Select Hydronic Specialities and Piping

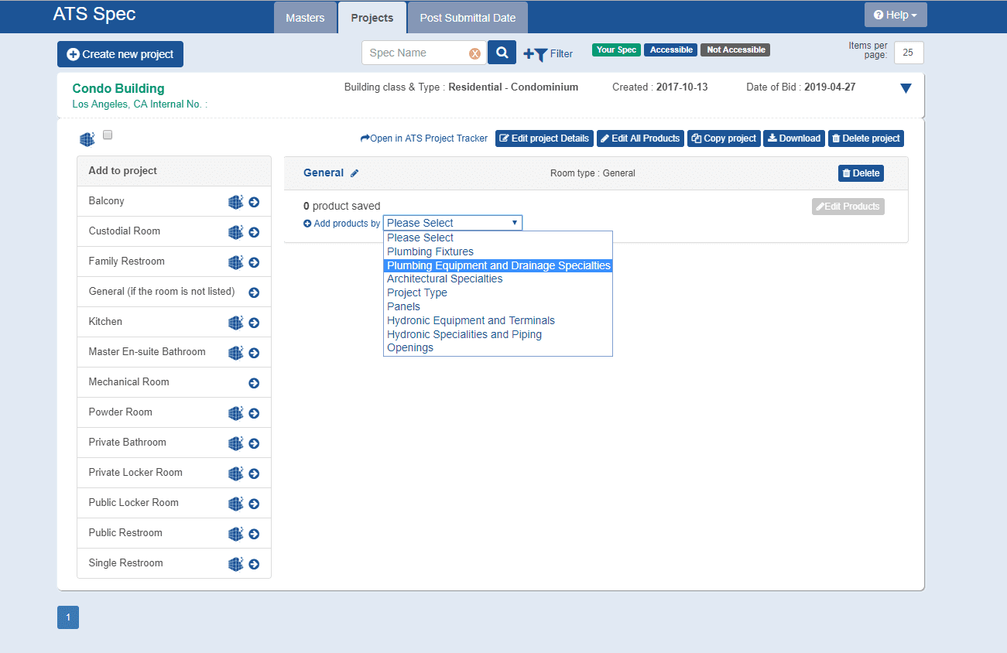(498, 334)
